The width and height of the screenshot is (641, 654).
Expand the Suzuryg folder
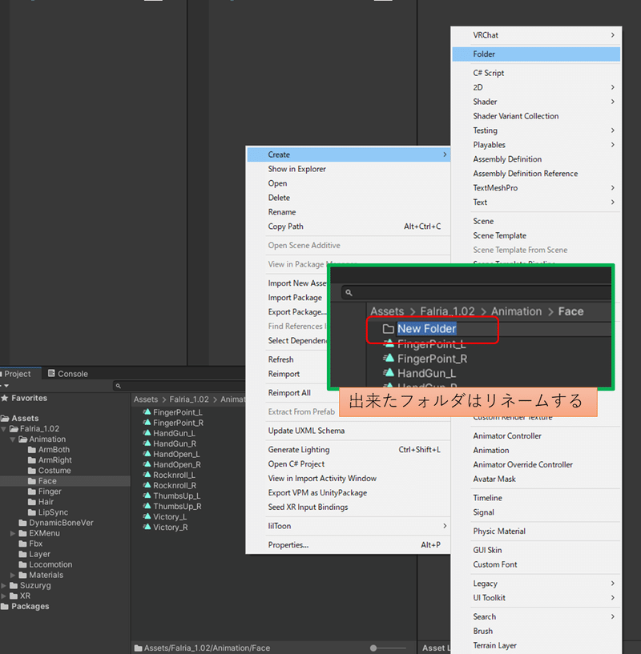point(4,585)
